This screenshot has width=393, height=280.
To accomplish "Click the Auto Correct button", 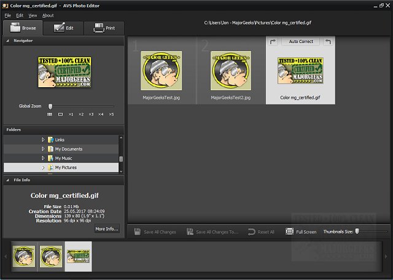I will 301,42.
